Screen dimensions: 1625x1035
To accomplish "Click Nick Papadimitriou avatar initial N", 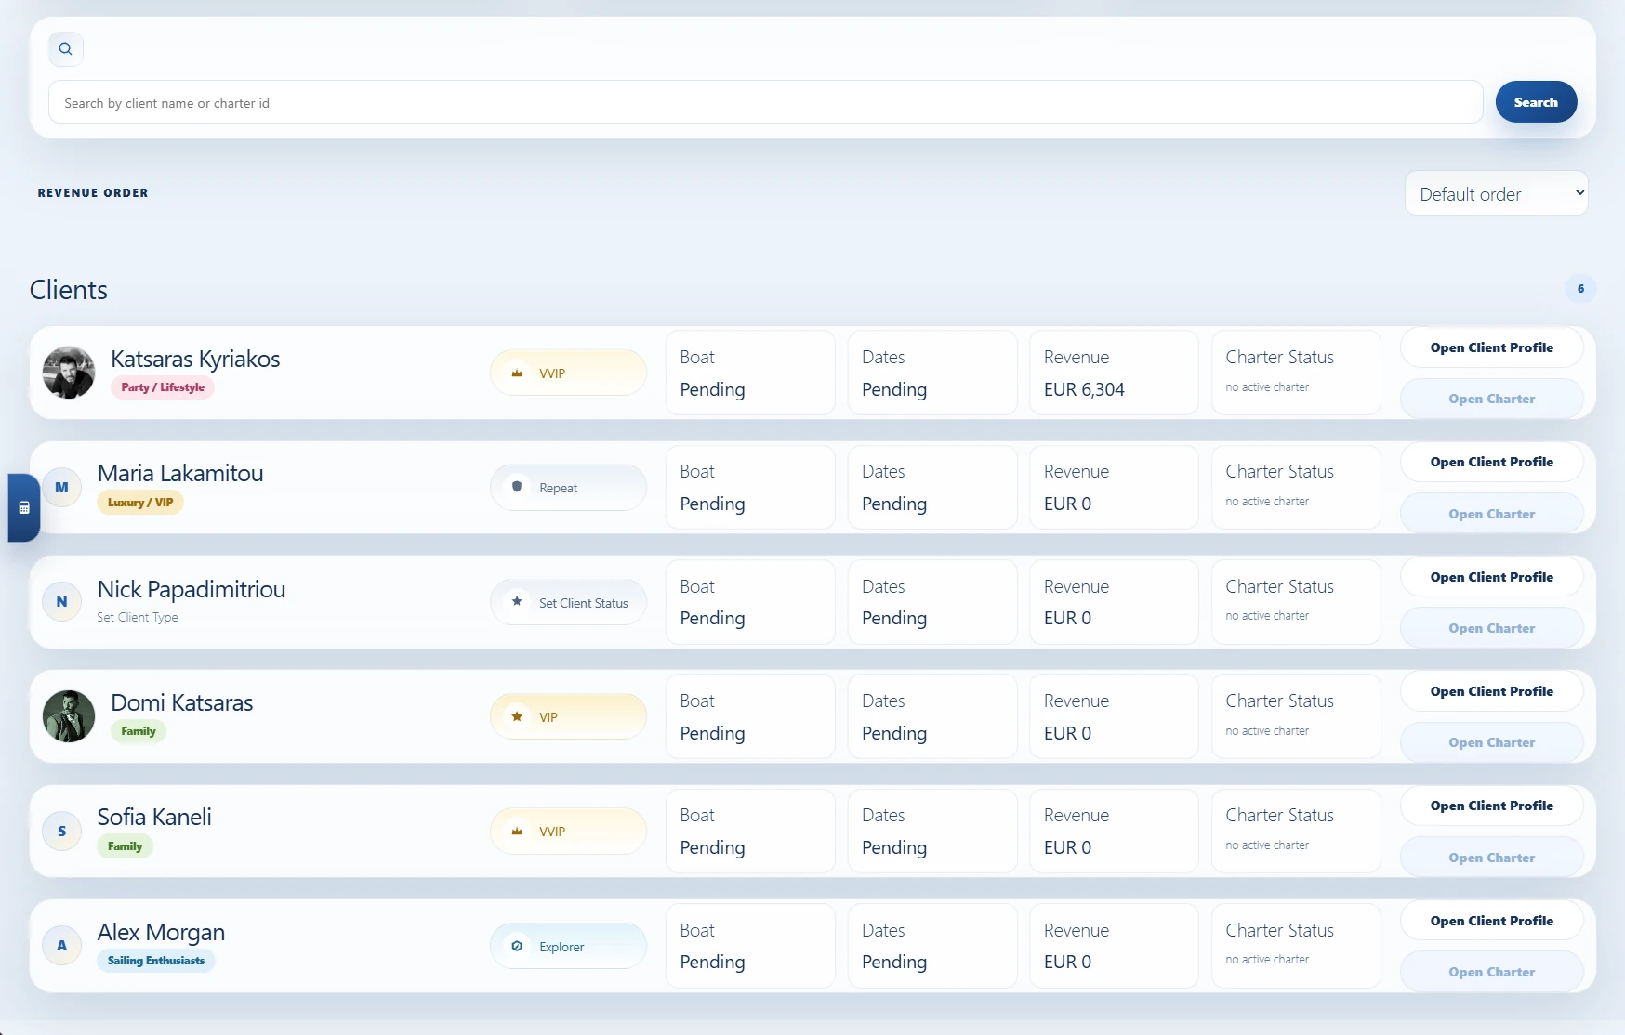I will pyautogui.click(x=62, y=601).
